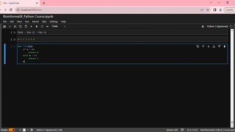Click the kernel status circle indicator
This screenshot has height=132, width=235.
pos(231,26)
